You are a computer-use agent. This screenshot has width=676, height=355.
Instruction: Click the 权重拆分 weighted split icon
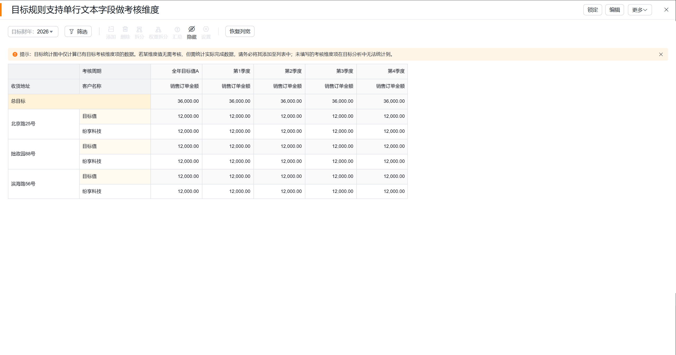[158, 29]
